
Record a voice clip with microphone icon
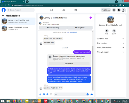[x=40, y=95]
